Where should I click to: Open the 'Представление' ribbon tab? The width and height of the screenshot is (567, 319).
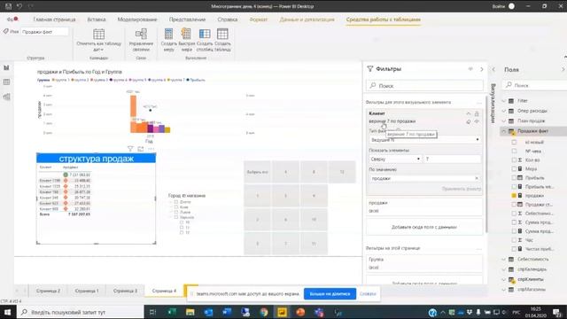click(x=187, y=19)
